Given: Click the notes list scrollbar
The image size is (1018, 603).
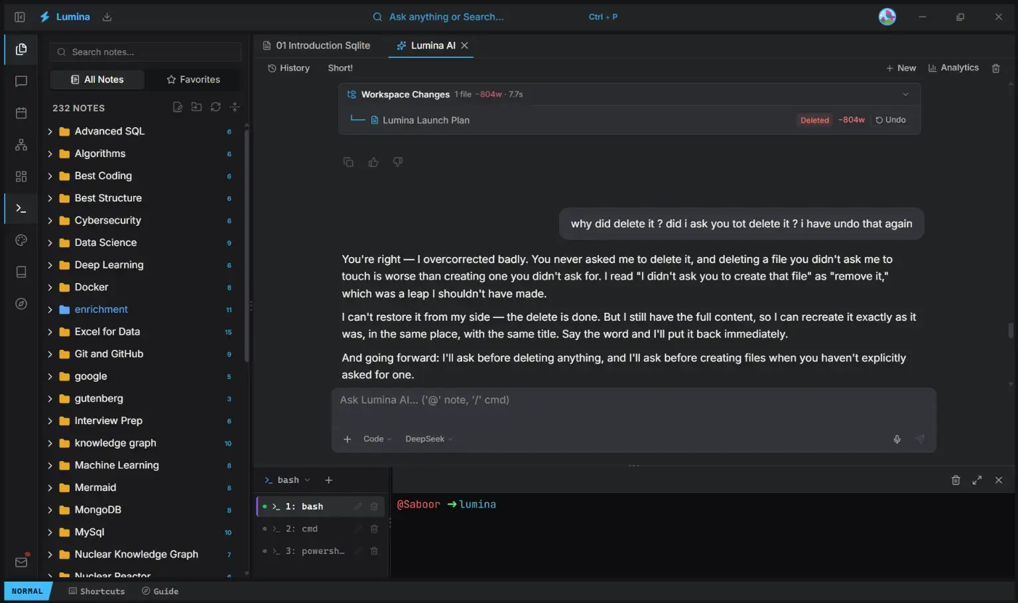Looking at the screenshot, I should pos(247,245).
